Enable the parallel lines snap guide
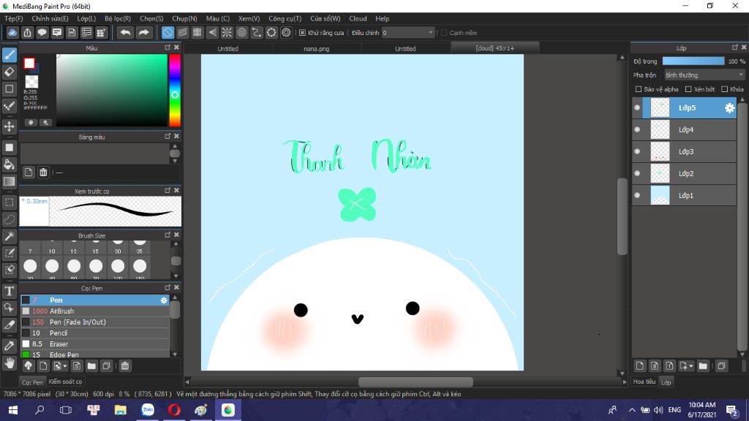 182,32
